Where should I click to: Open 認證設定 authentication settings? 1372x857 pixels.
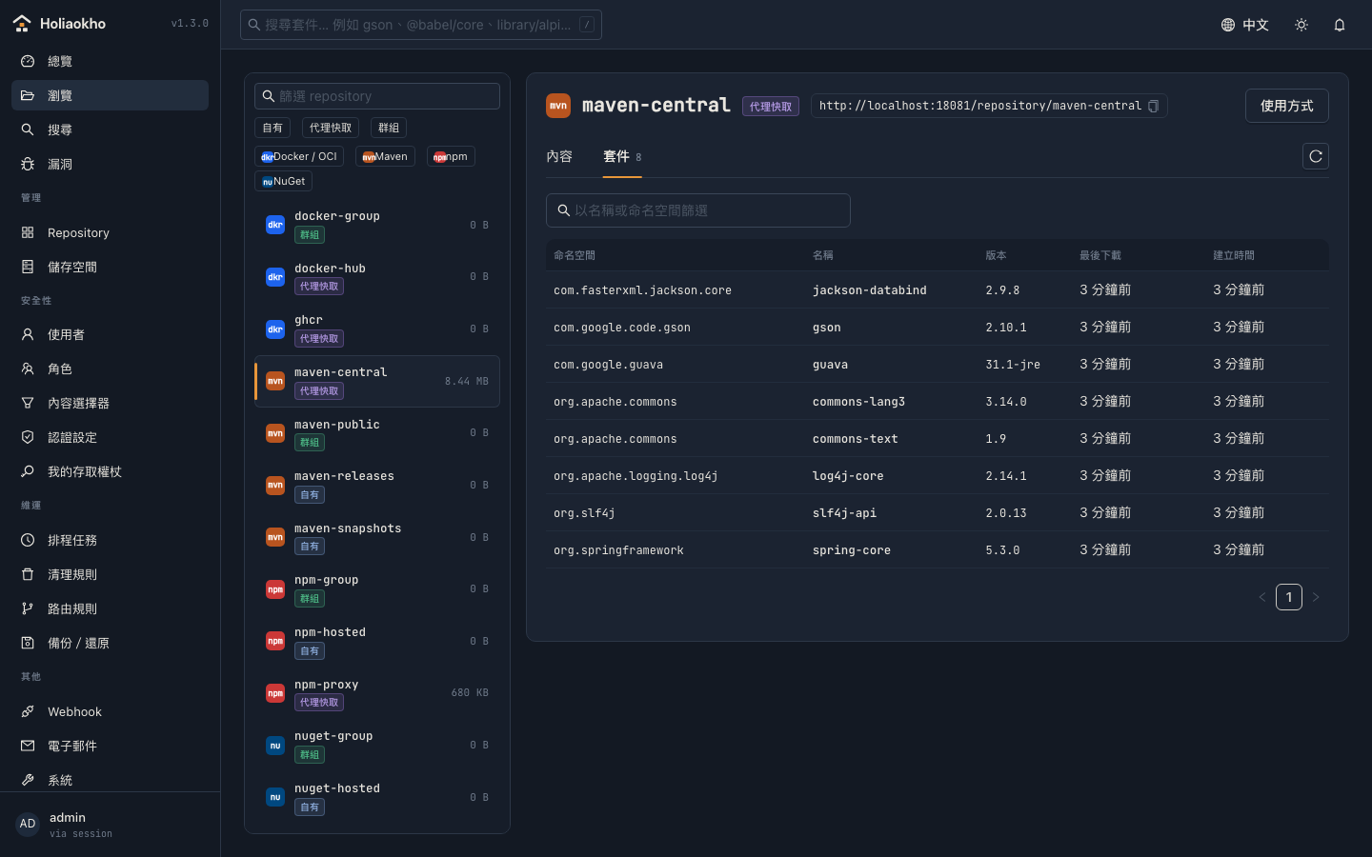[x=110, y=437]
